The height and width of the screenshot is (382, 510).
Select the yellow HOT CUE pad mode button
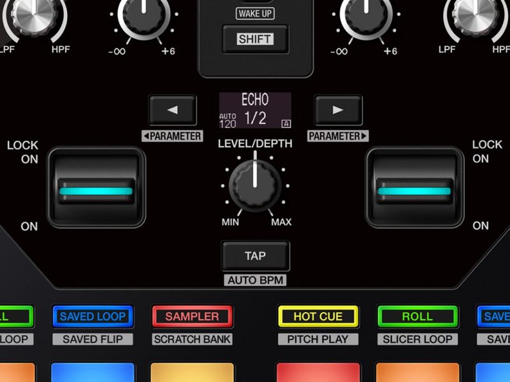coord(318,316)
